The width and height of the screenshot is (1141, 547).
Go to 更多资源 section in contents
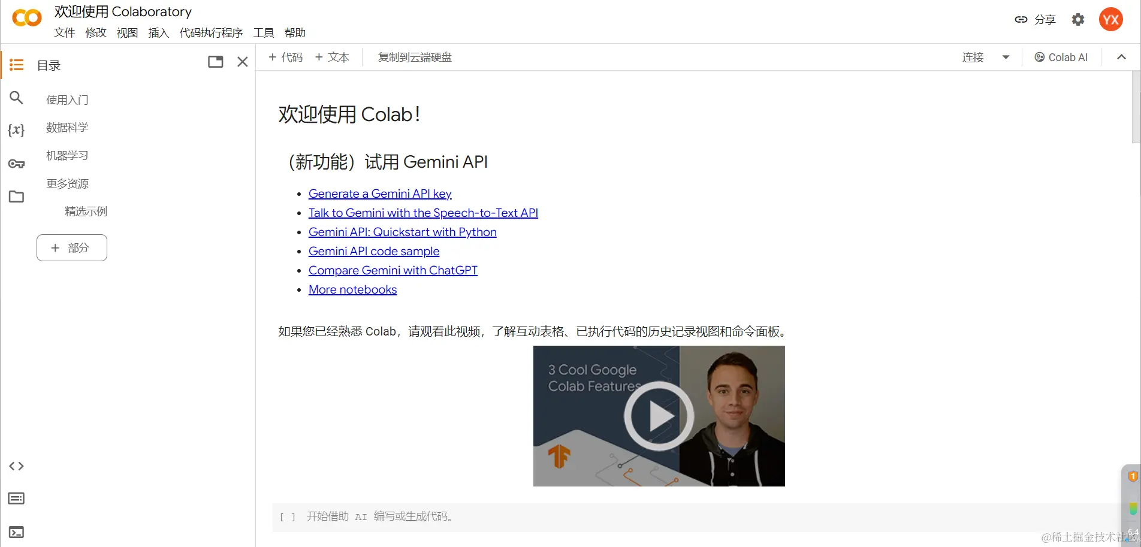point(67,184)
